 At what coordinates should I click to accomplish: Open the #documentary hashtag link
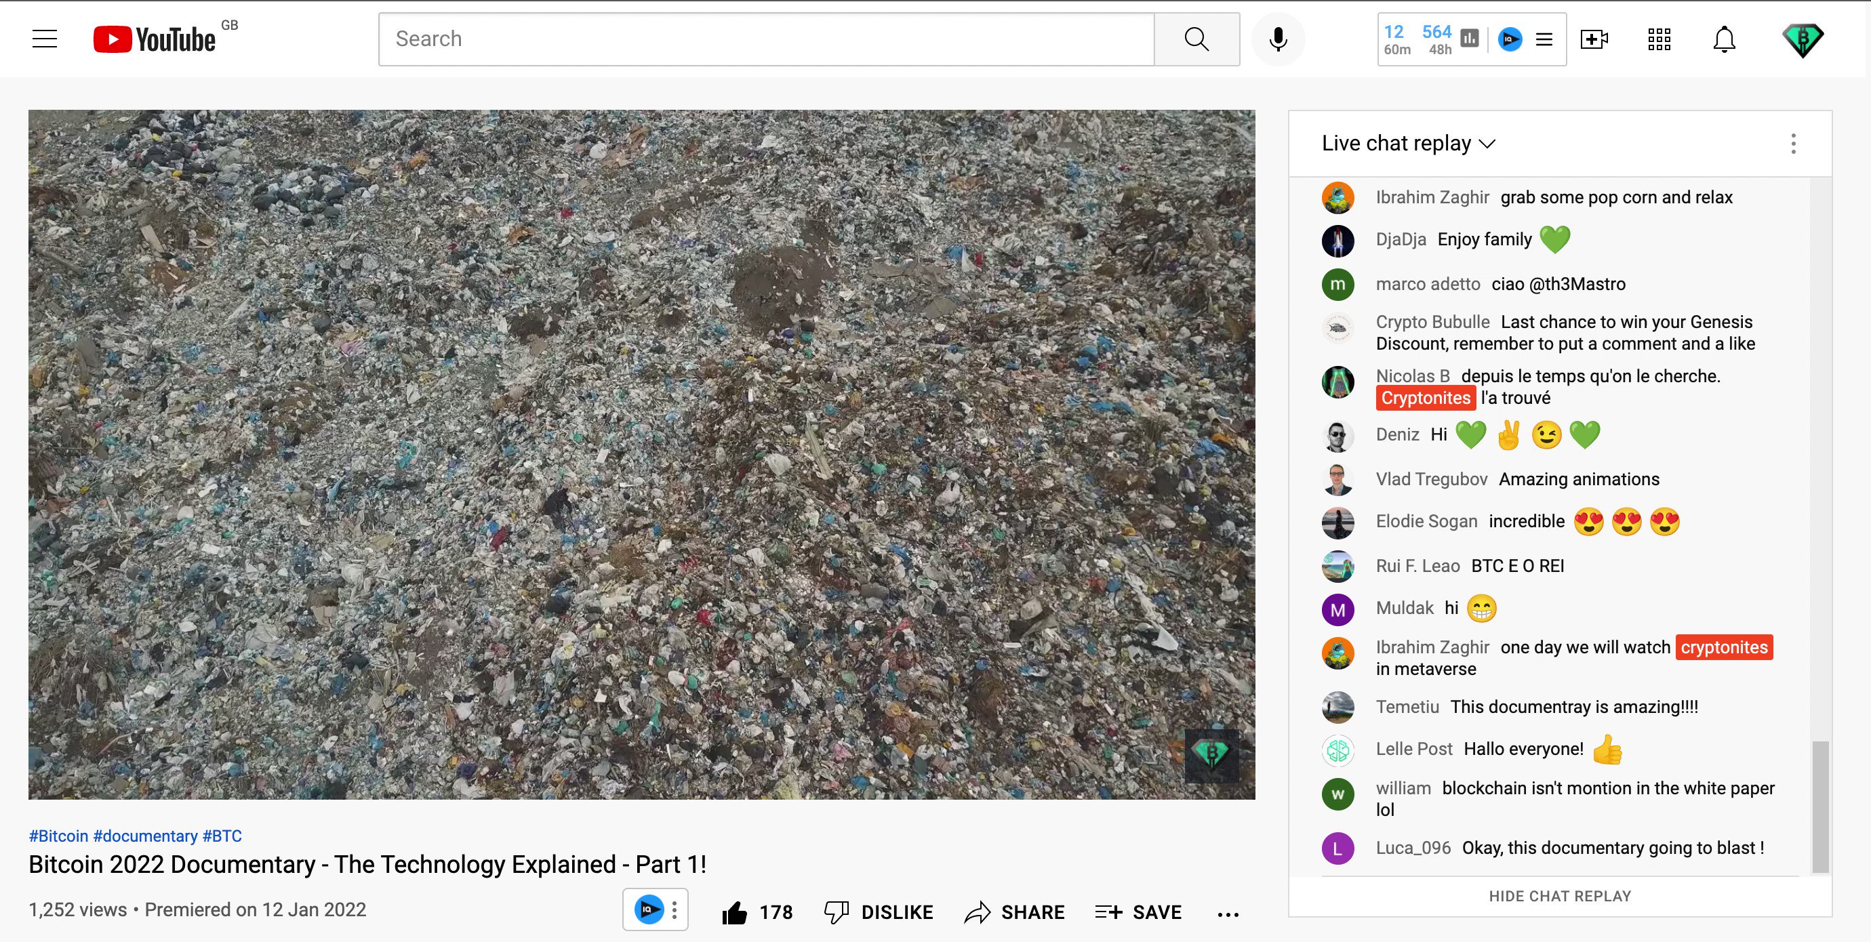tap(145, 836)
